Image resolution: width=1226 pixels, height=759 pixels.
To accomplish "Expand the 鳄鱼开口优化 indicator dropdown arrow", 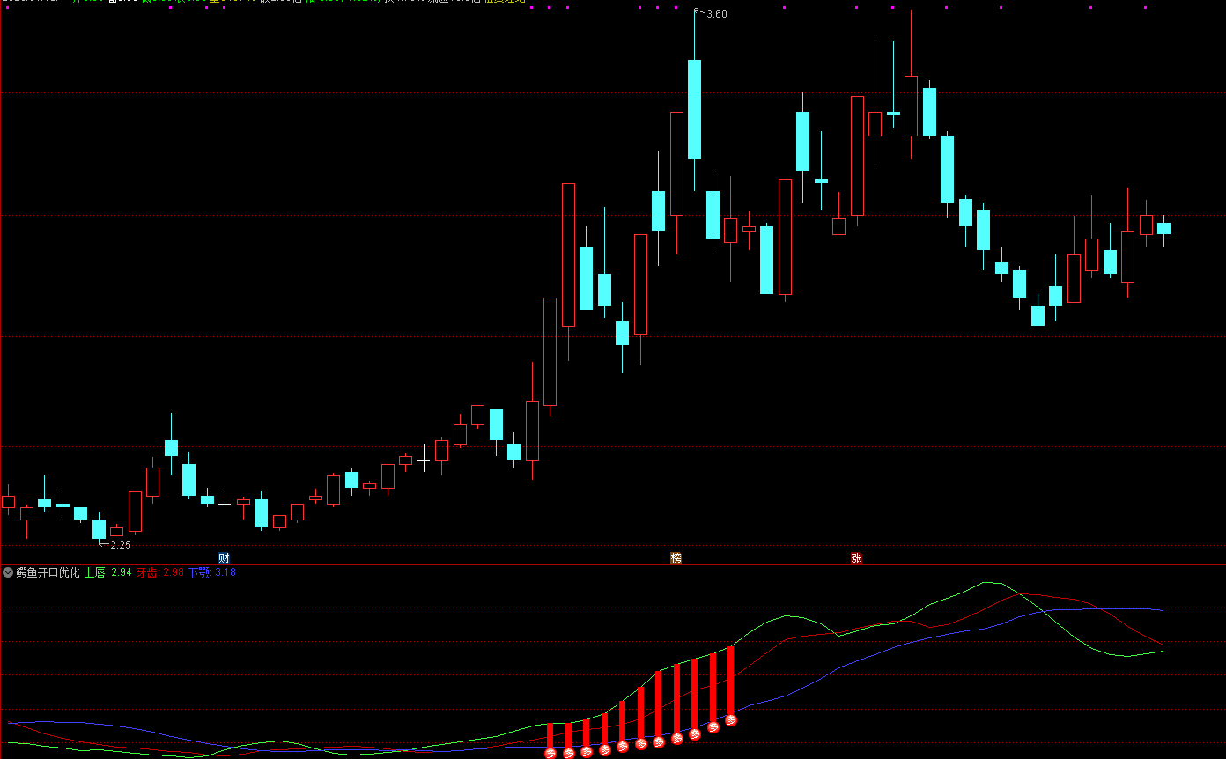I will pyautogui.click(x=8, y=572).
